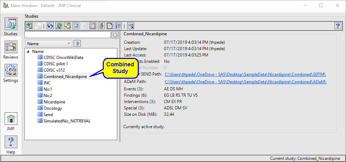Click the grayed-out edit table toolbar icon
This screenshot has width=346, height=162.
pyautogui.click(x=84, y=26)
